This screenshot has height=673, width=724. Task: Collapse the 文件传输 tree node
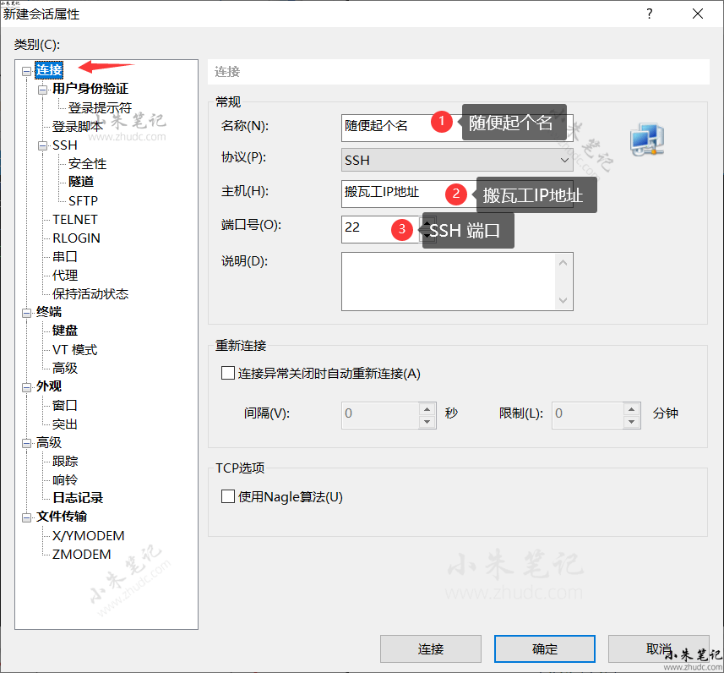pyautogui.click(x=27, y=517)
